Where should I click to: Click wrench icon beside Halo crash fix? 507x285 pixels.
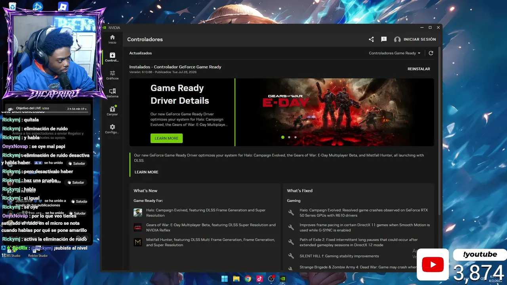click(x=291, y=213)
